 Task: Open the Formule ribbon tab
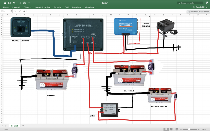(57, 7)
